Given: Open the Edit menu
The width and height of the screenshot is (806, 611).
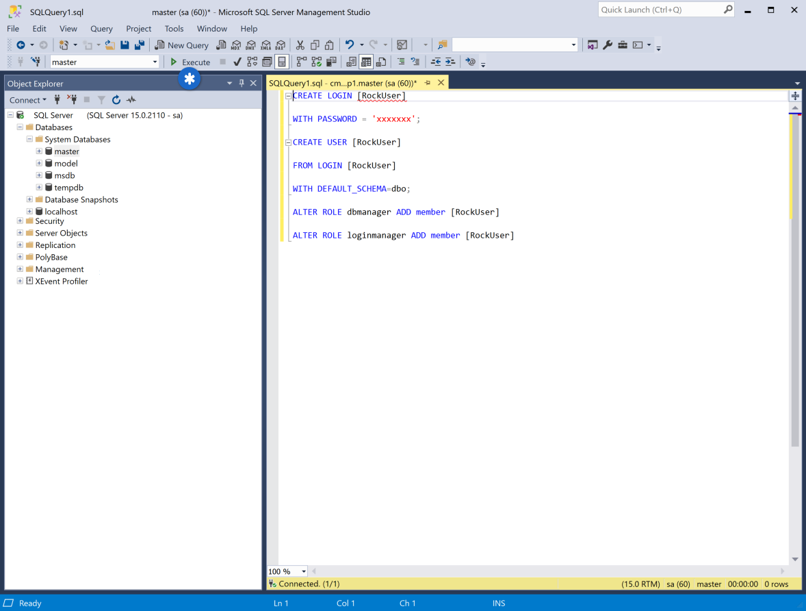Looking at the screenshot, I should pos(39,29).
